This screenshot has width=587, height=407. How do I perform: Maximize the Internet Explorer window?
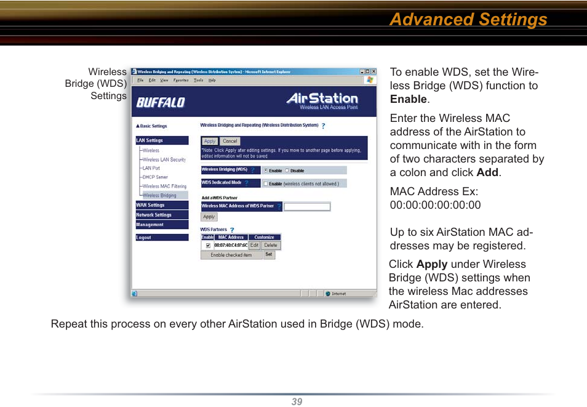pyautogui.click(x=367, y=71)
